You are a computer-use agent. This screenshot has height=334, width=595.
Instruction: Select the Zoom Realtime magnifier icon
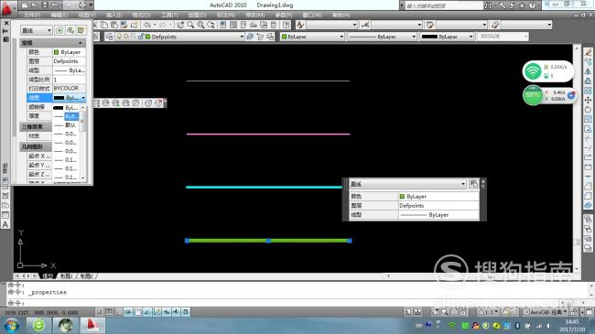pos(190,25)
